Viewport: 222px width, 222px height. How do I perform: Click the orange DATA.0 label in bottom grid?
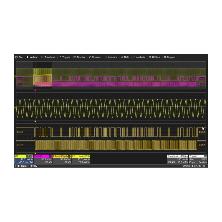pos(20,132)
